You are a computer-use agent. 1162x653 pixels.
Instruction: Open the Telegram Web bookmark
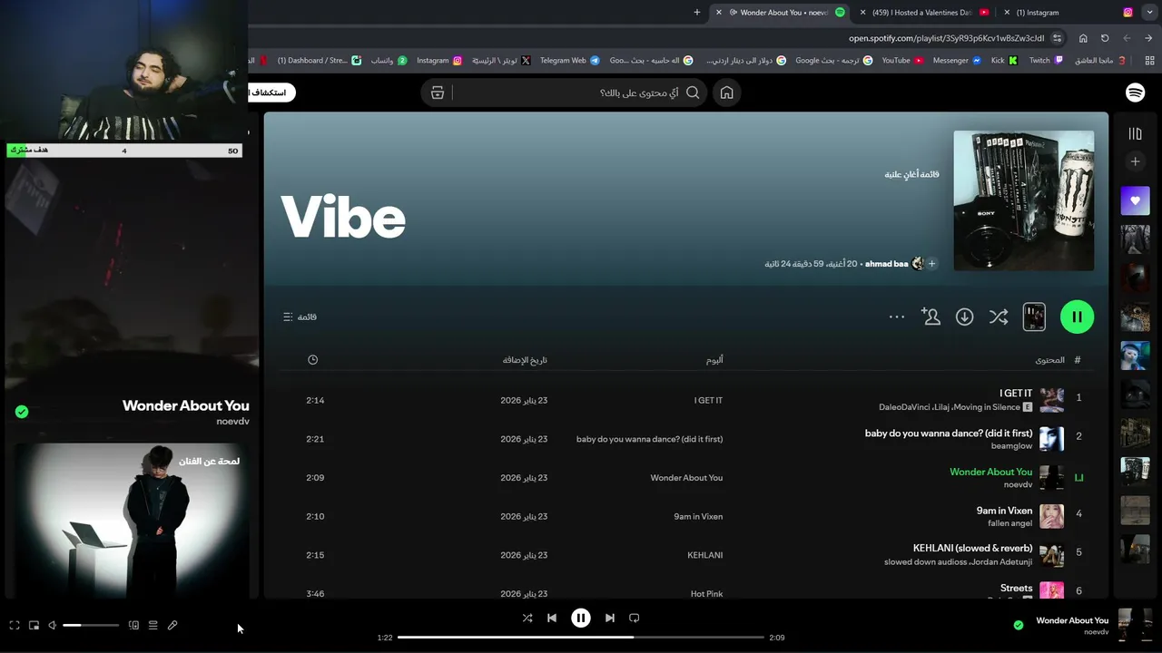[569, 61]
